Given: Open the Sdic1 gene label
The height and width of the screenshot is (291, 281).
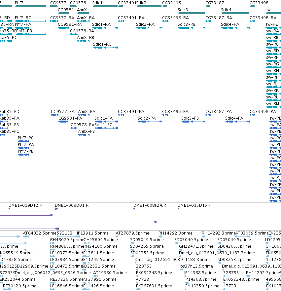Looking at the screenshot, I should coord(97,3).
